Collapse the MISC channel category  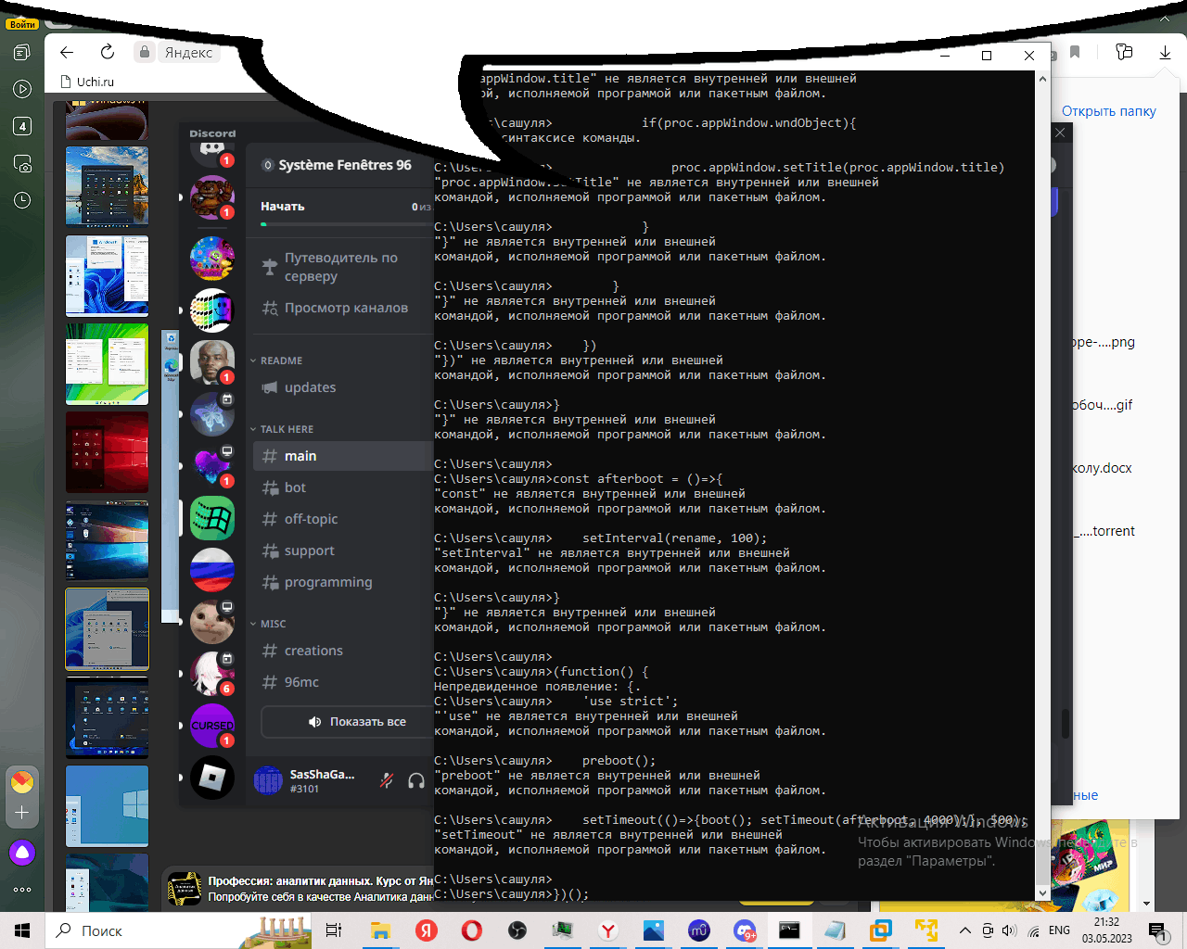[x=272, y=624]
